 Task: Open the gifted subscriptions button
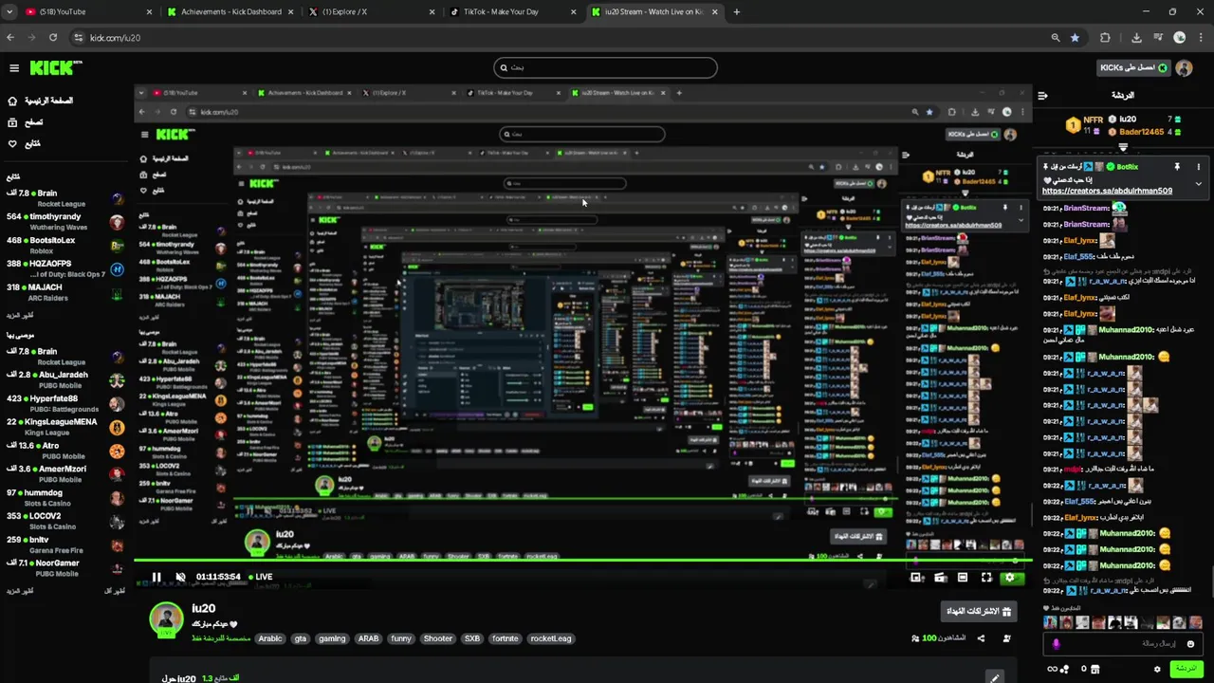[x=979, y=612]
